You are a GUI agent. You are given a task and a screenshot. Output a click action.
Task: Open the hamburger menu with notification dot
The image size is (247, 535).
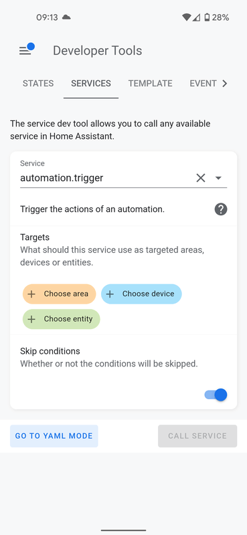(x=26, y=49)
